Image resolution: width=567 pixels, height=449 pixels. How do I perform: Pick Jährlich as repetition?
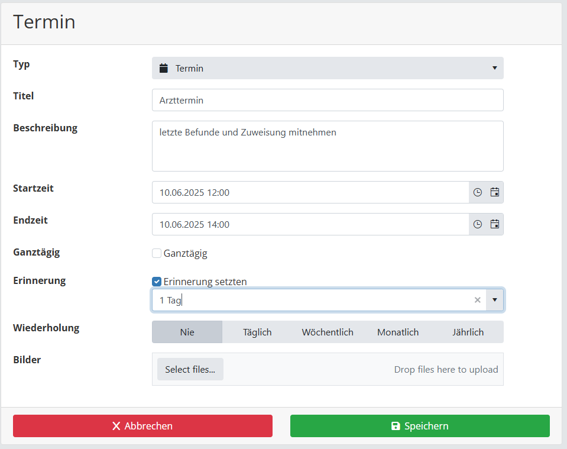pos(468,332)
